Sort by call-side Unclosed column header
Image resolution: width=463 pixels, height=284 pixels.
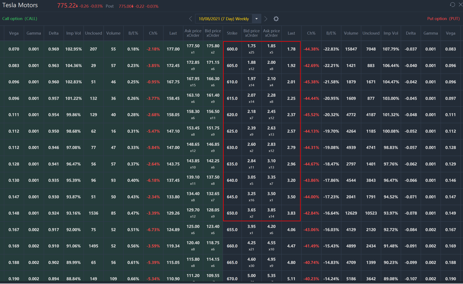coord(93,33)
